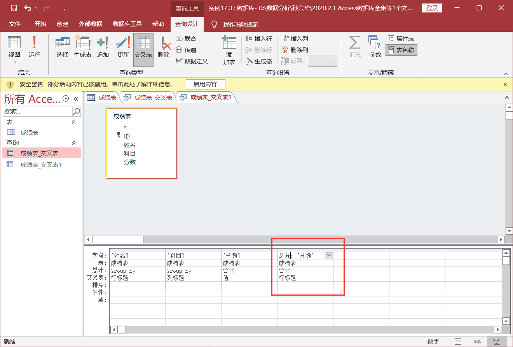Image resolution: width=513 pixels, height=347 pixels.
Task: Click the 启用内容 button
Action: pos(205,84)
